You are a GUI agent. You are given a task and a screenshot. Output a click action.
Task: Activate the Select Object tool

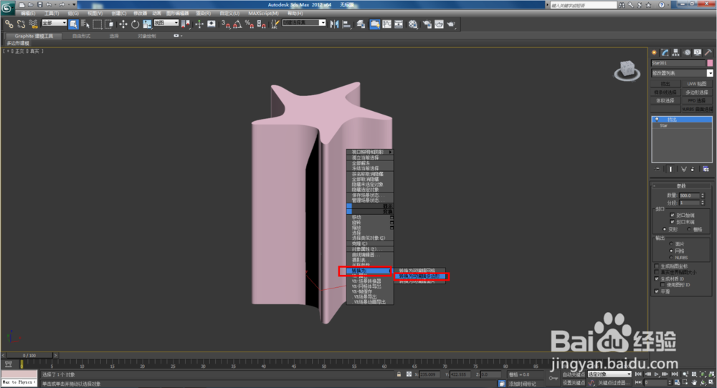coord(74,24)
